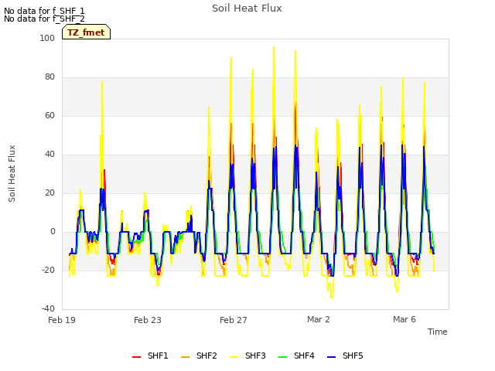495x371 pixels.
Task: Toggle the SHF1 legend entry
Action: (x=150, y=356)
